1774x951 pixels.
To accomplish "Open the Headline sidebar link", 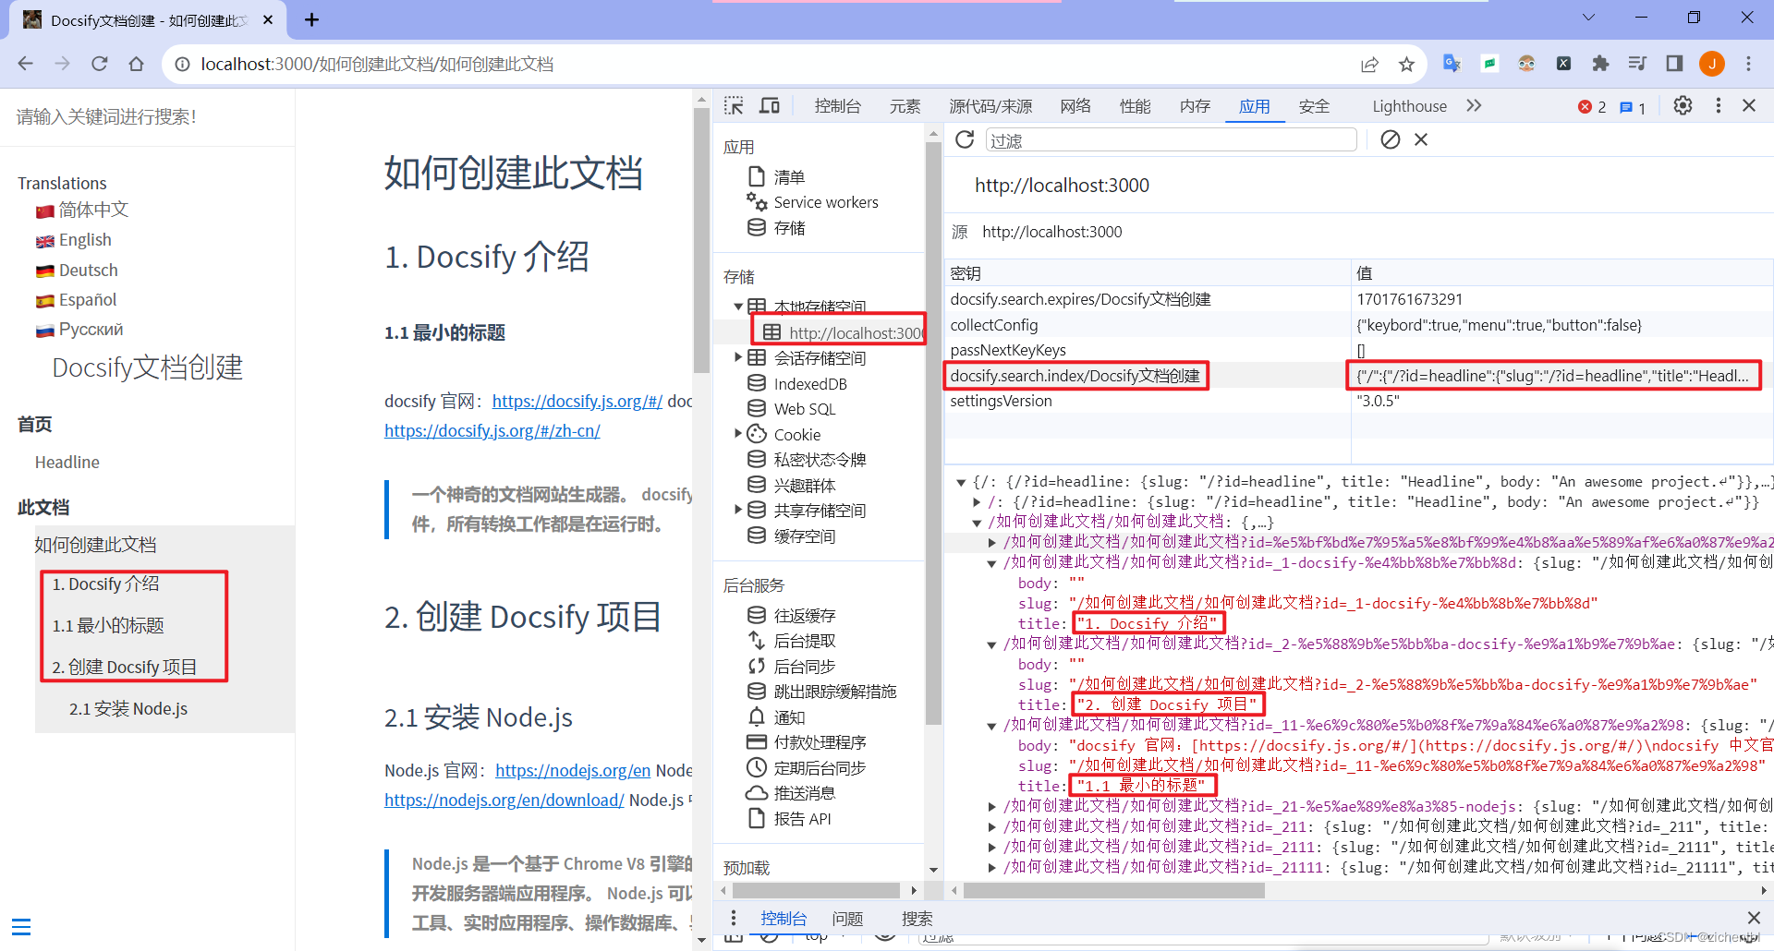I will click(x=67, y=463).
